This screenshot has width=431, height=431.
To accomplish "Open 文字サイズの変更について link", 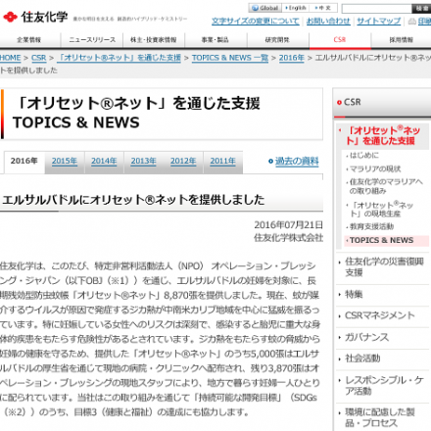I will coord(256,22).
